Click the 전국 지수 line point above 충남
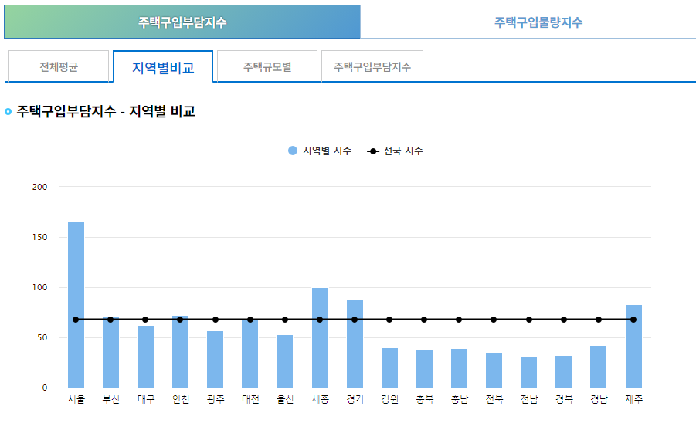Viewport: 696px width, 430px height. click(459, 320)
